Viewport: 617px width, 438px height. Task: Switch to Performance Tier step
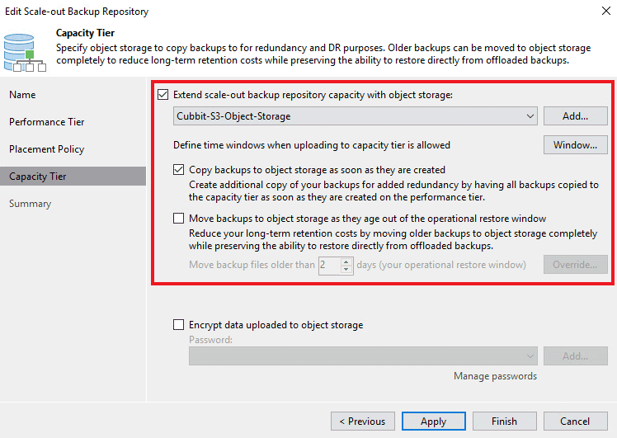pos(46,122)
